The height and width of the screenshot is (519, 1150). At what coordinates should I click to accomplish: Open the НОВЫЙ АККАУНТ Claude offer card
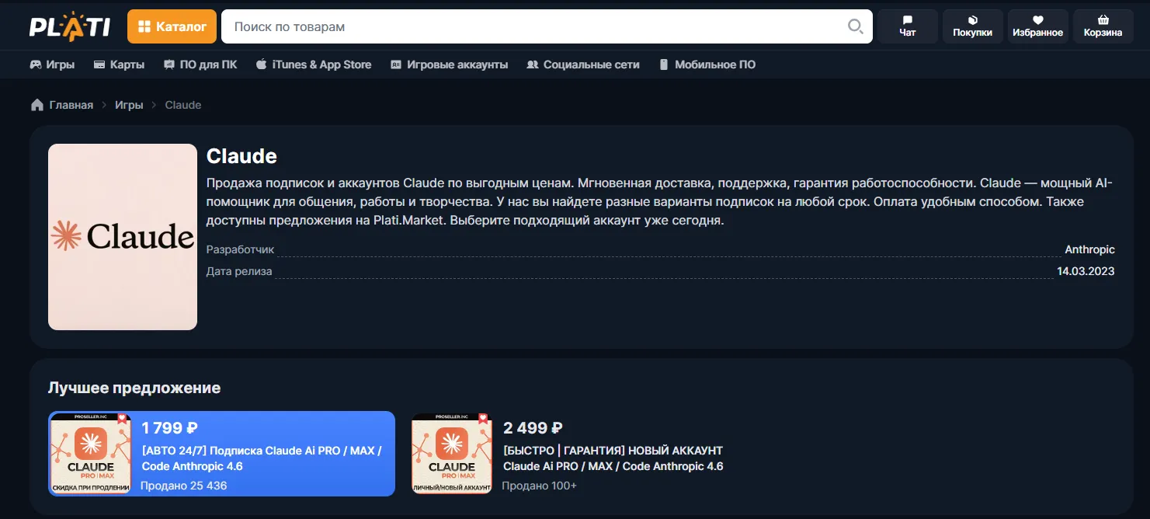click(x=613, y=458)
